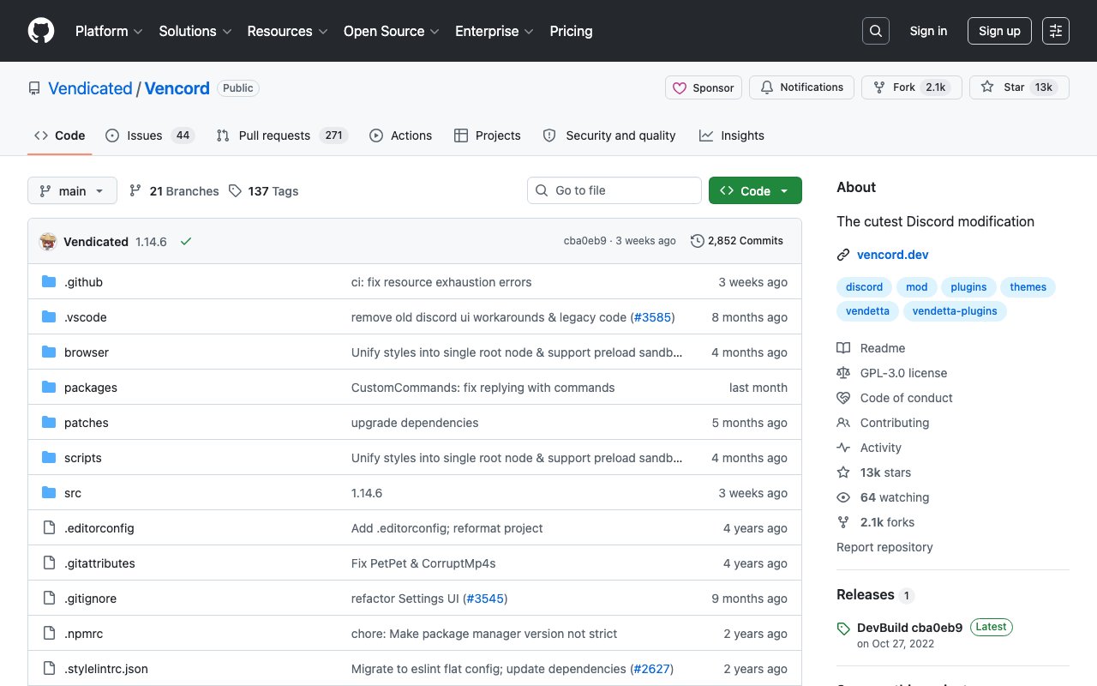Open the appearance settings icon next to Sign up
1097x686 pixels.
click(1056, 31)
